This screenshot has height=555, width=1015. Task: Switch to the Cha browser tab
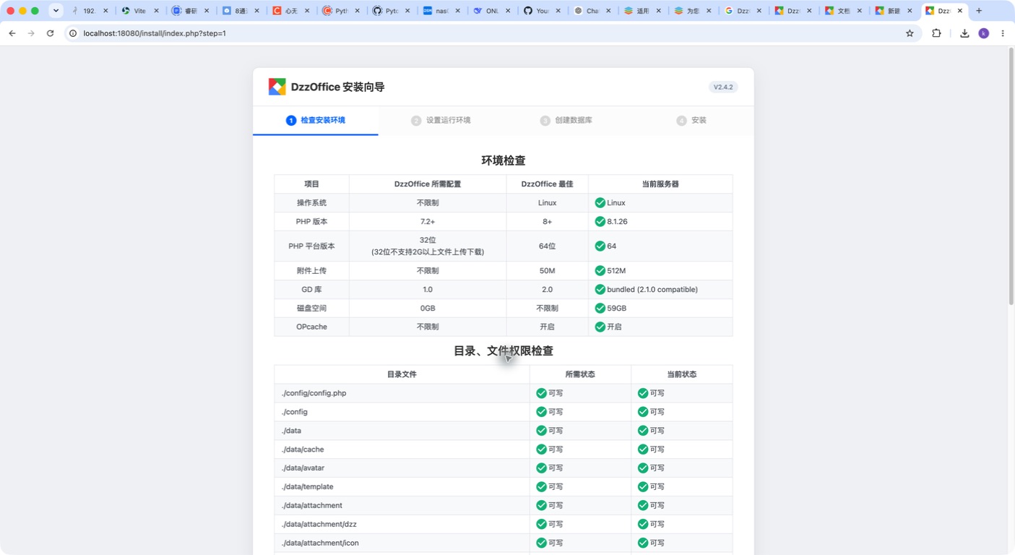pos(592,11)
